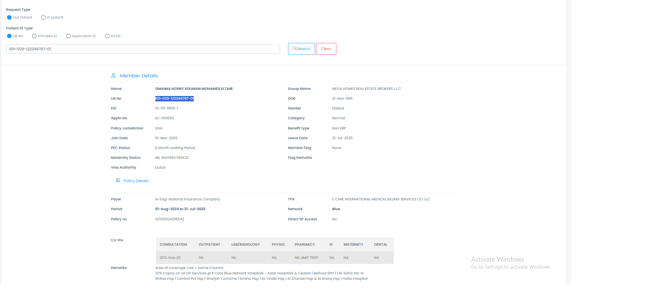Click the member name OMAIMA HOSNY SOLIMAN
645x296 pixels.
pyautogui.click(x=193, y=89)
